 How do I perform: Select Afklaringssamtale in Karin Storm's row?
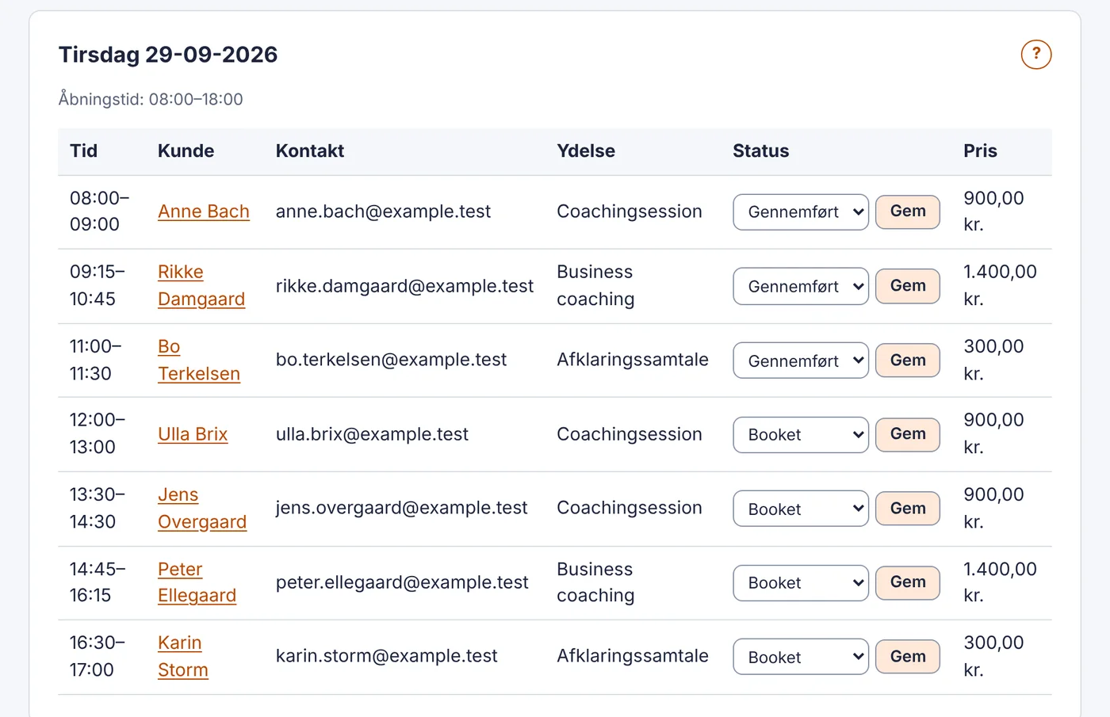coord(633,656)
